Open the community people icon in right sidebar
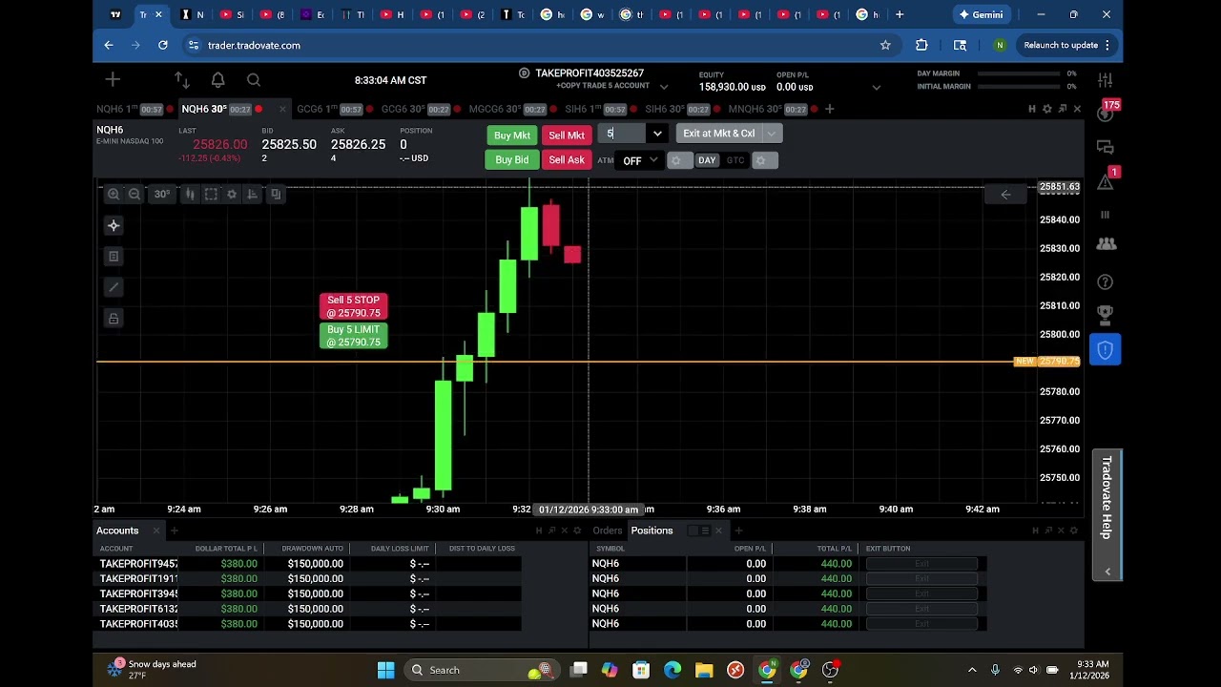 click(1106, 244)
